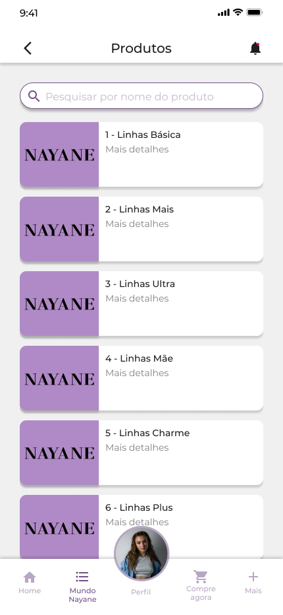Click the magnifying glass search icon

[x=34, y=96]
